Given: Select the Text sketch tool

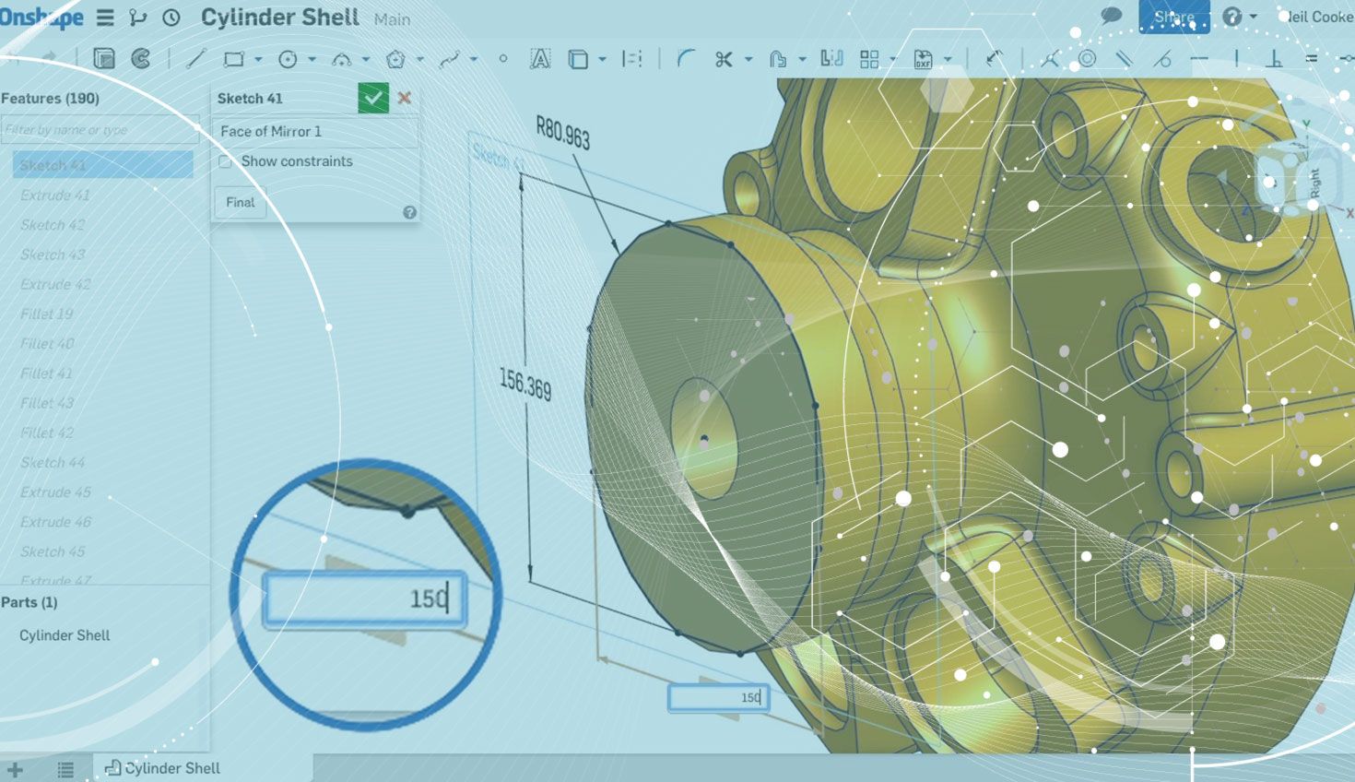Looking at the screenshot, I should (x=540, y=59).
